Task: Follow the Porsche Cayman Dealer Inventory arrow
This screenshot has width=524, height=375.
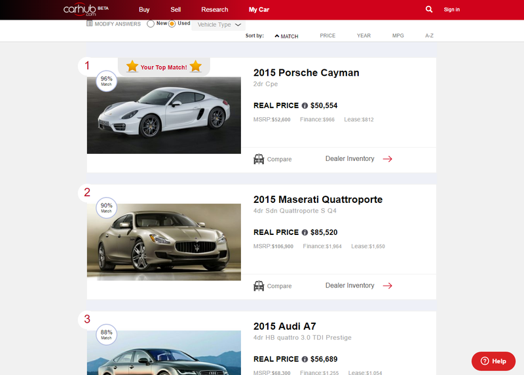Action: coord(388,159)
